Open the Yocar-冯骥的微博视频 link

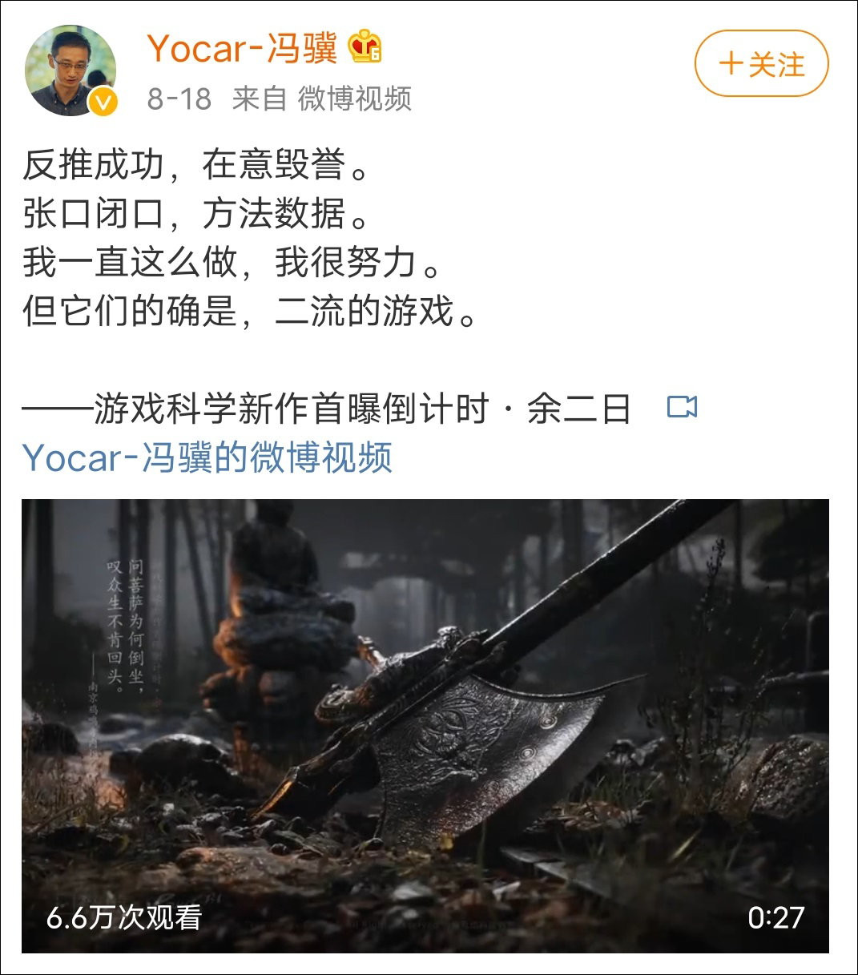(x=207, y=457)
